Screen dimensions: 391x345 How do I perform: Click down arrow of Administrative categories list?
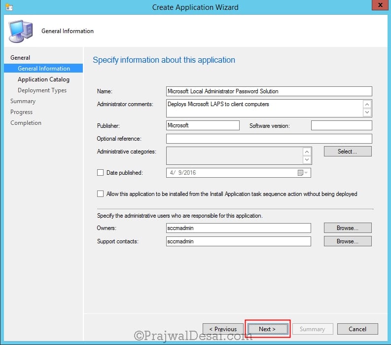coord(307,159)
